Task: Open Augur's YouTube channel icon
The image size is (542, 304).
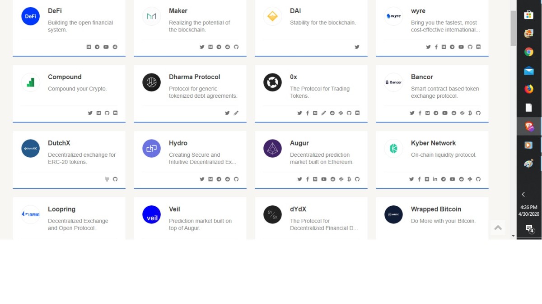Action: pyautogui.click(x=324, y=179)
